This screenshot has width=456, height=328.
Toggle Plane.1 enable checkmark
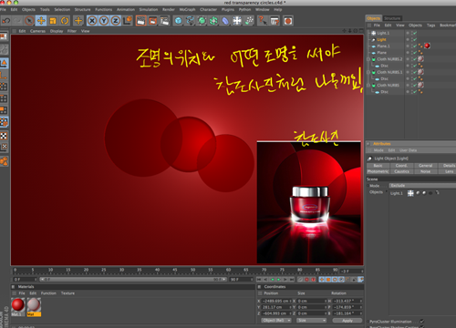415,46
